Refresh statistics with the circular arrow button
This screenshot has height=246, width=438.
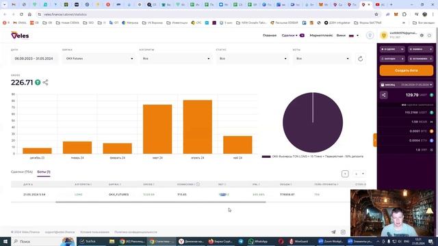click(x=361, y=59)
